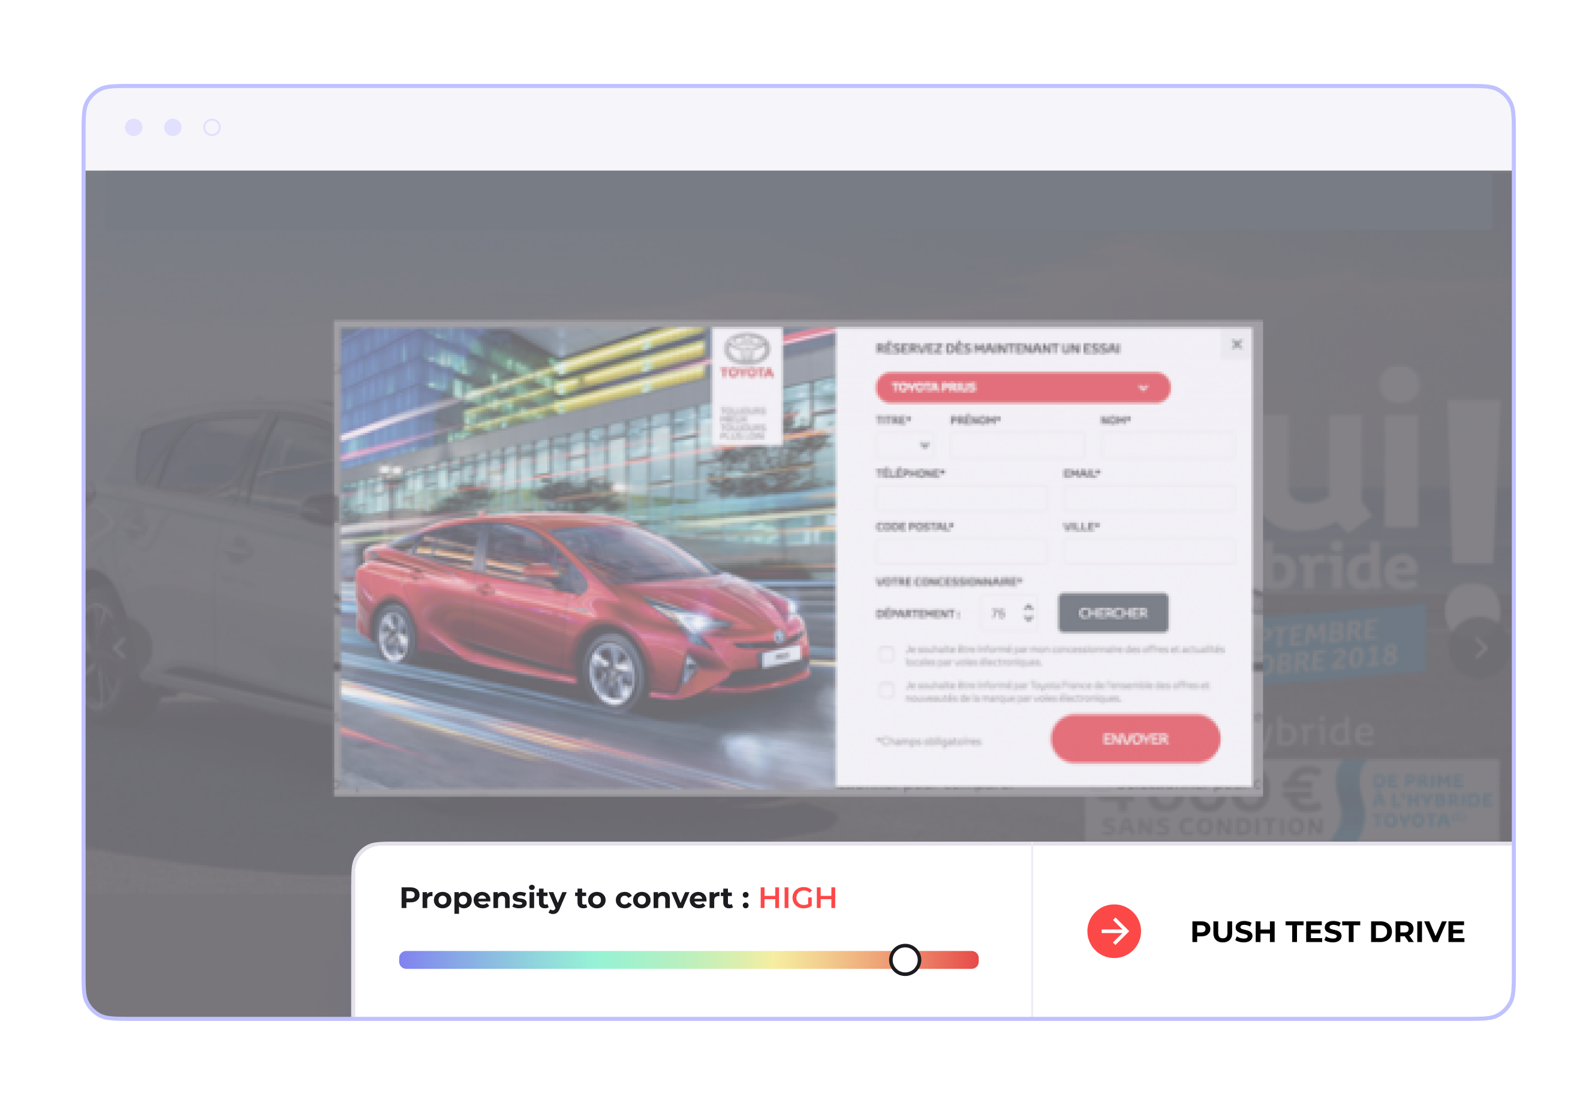Select the Ville field
1595x1103 pixels.
tap(1149, 551)
